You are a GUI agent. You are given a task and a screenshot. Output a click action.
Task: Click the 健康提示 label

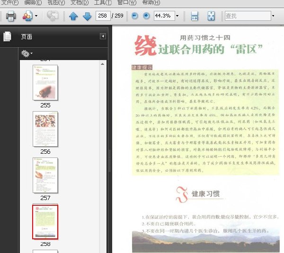(142, 67)
